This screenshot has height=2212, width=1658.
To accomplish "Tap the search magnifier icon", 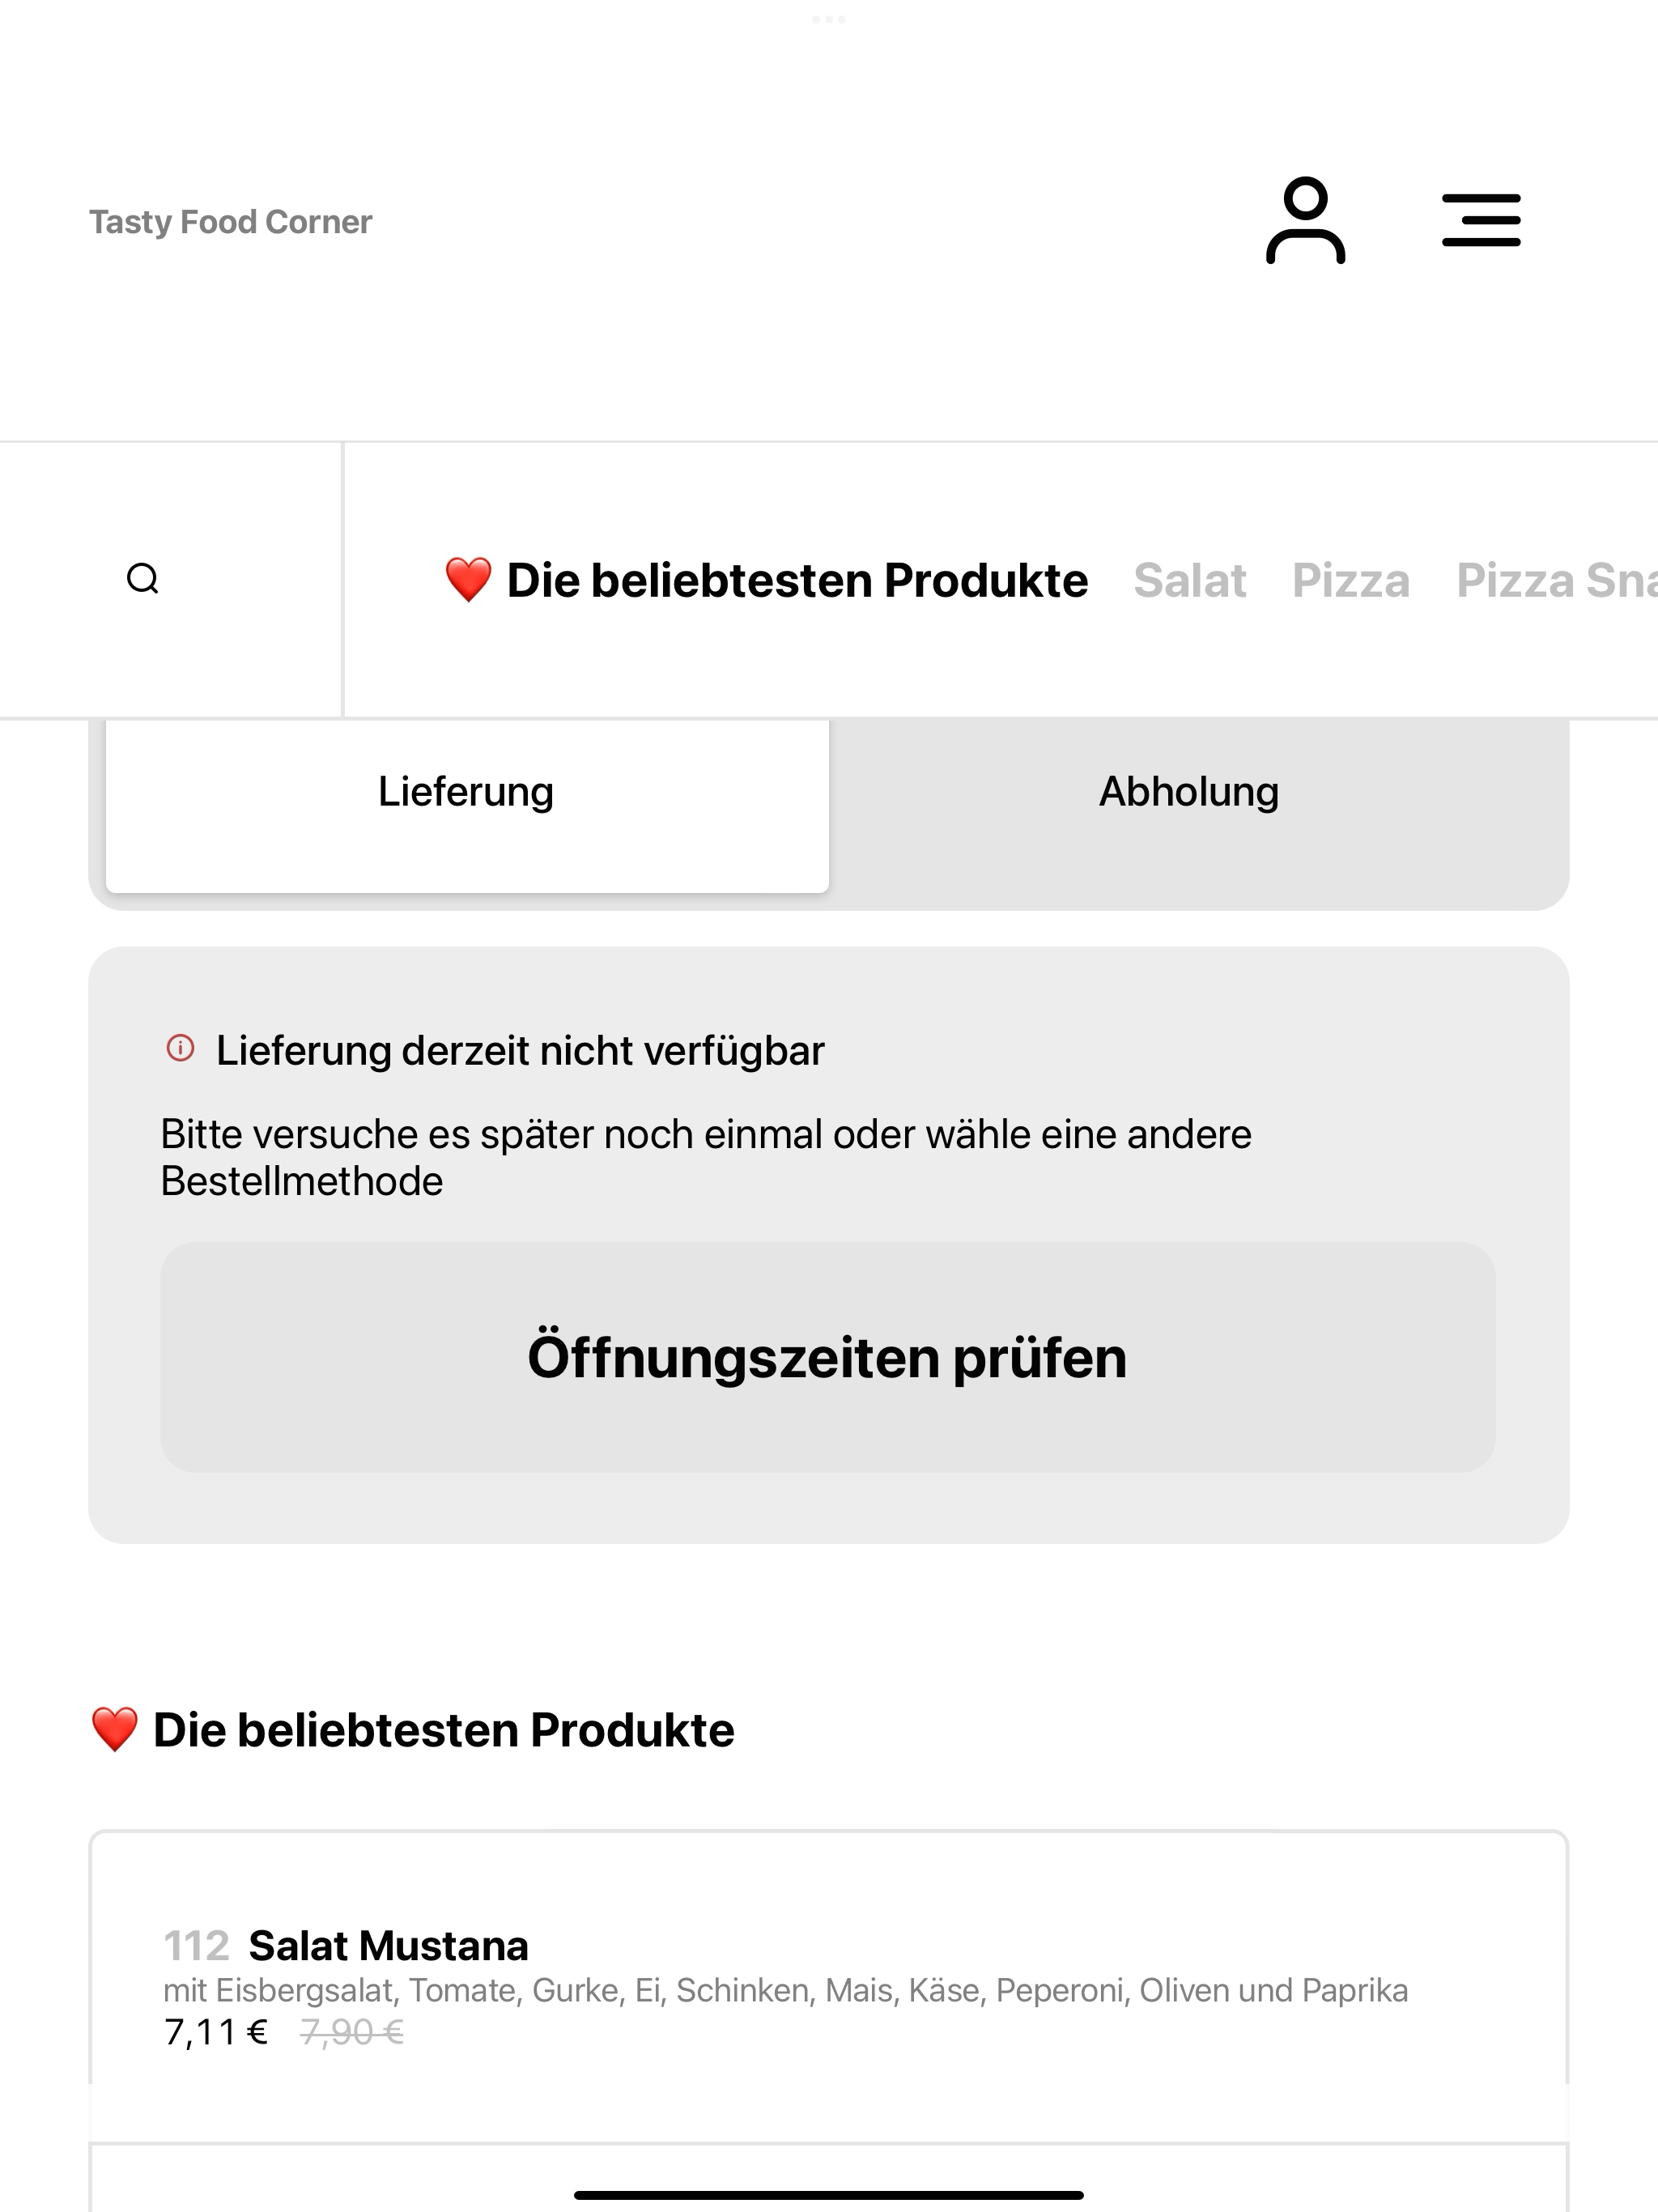I will (x=143, y=579).
